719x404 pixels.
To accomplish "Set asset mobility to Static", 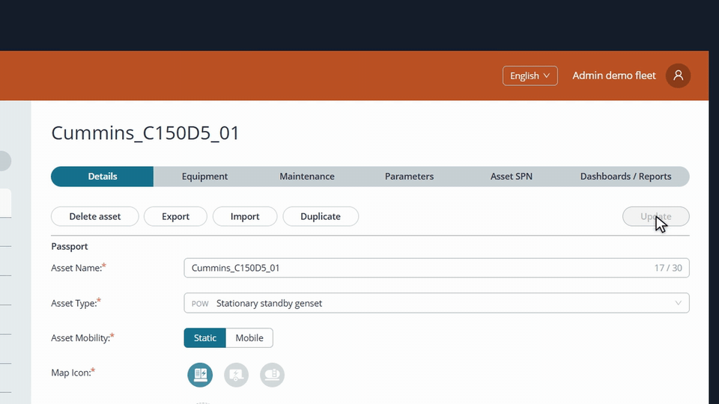I will [x=205, y=337].
